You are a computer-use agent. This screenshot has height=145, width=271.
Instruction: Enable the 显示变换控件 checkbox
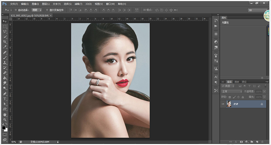point(47,10)
